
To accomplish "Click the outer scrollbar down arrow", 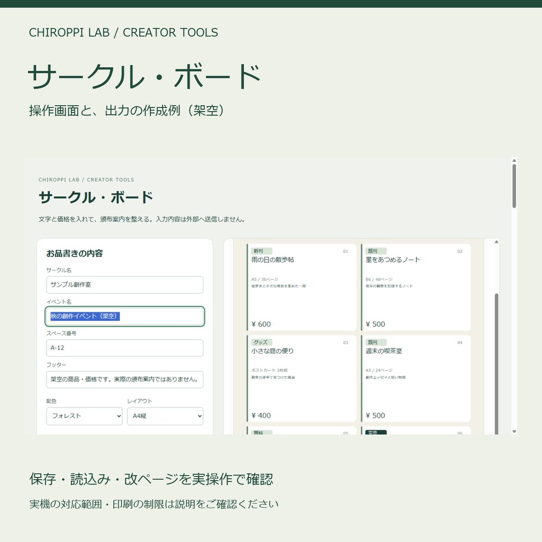I will pos(514,431).
